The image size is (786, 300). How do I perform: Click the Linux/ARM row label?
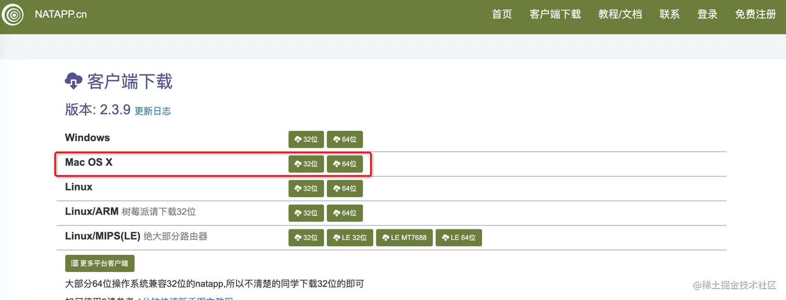[91, 211]
